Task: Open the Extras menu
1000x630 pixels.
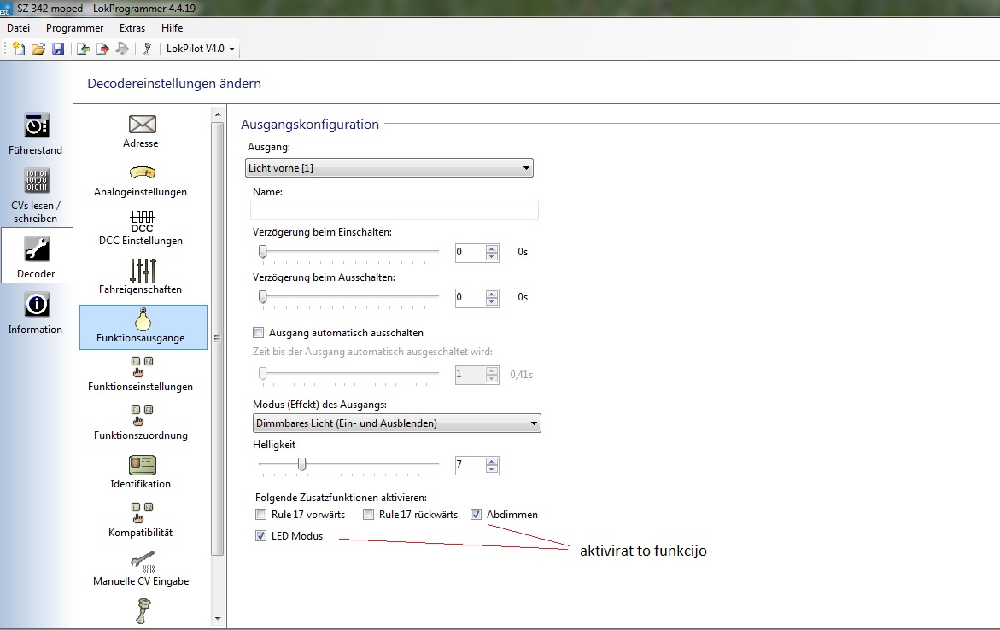Action: coord(132,28)
